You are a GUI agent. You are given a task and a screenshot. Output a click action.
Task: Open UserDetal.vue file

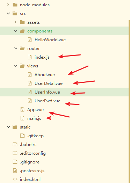click(49, 83)
